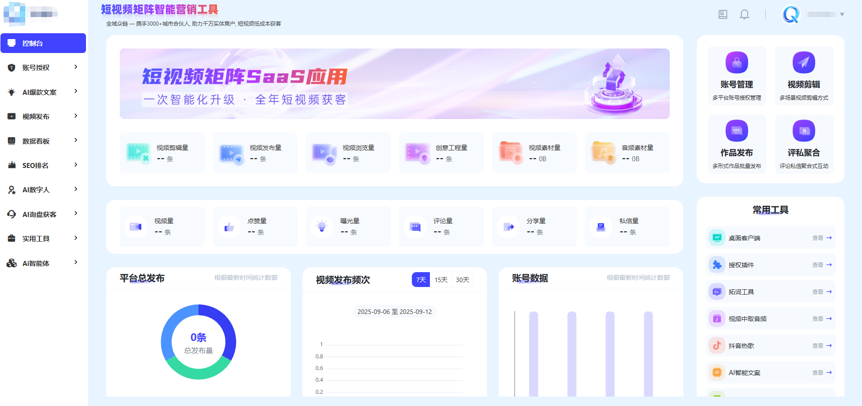Click the Q user avatar logo
862x406 pixels.
click(x=791, y=14)
